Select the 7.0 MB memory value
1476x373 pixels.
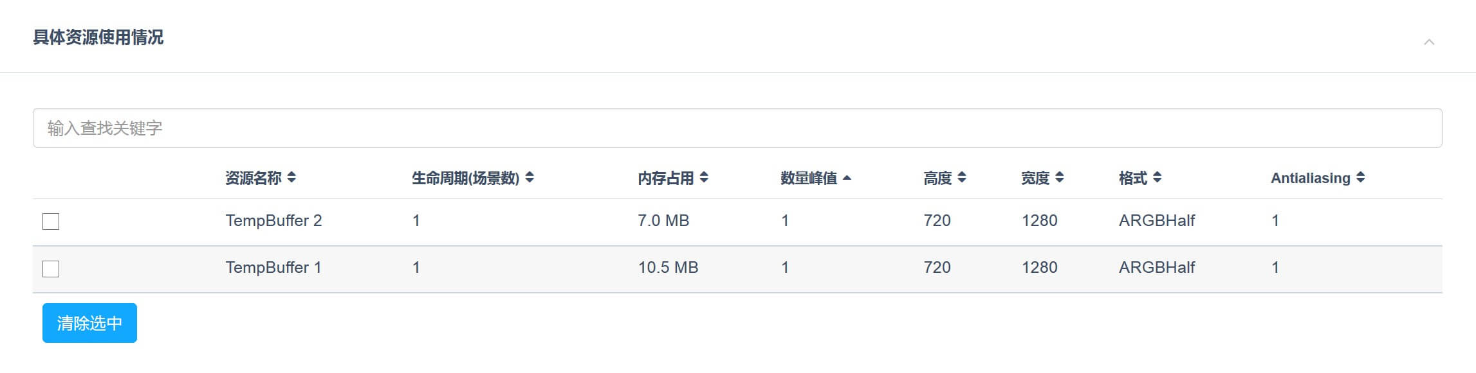pyautogui.click(x=663, y=221)
